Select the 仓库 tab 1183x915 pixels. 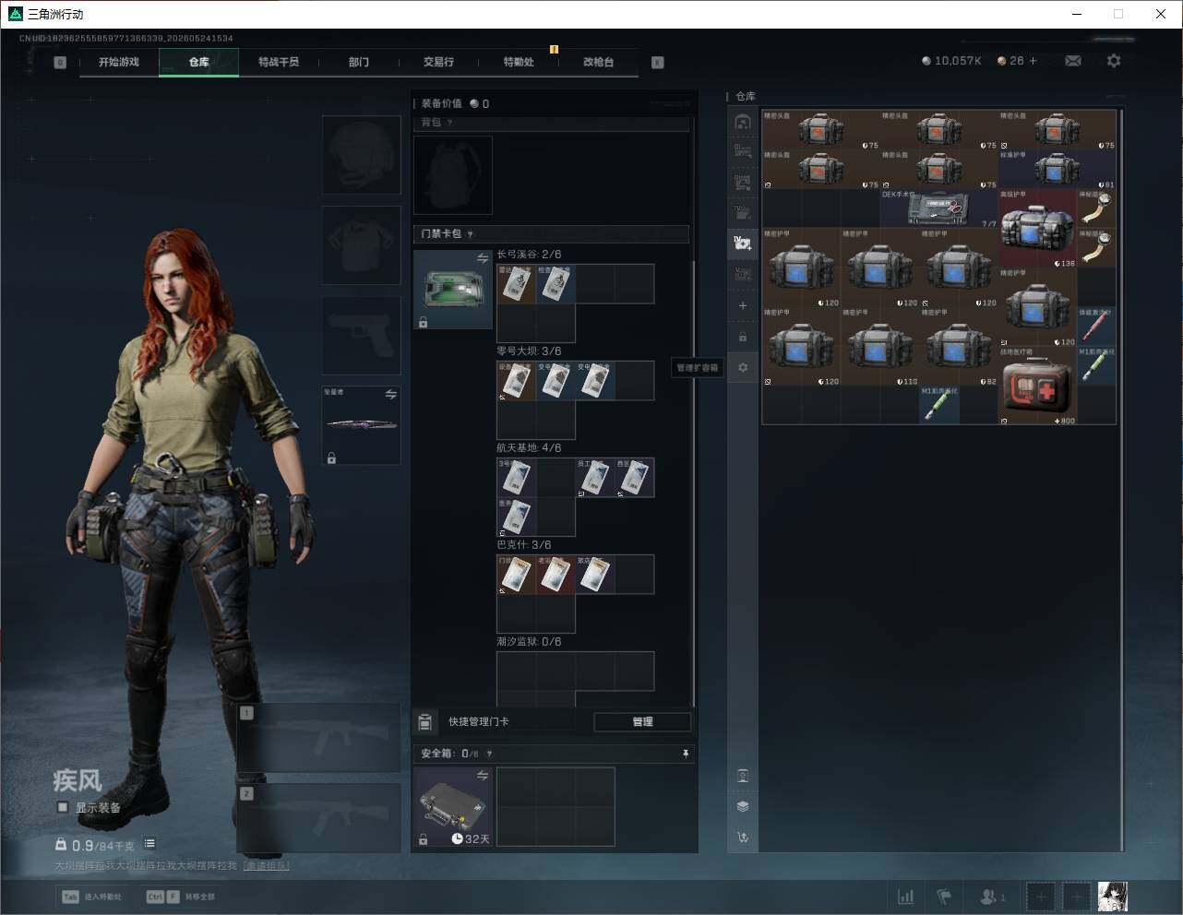click(x=199, y=62)
